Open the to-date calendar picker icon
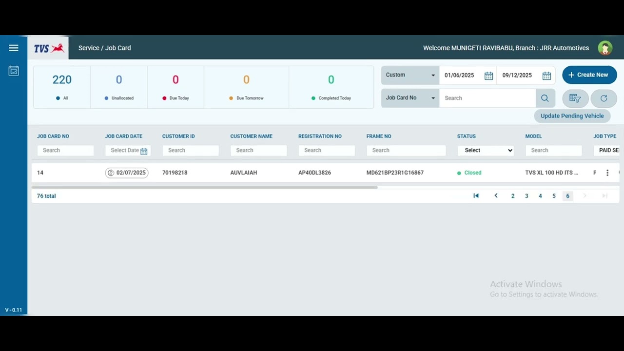This screenshot has width=624, height=351. (546, 76)
